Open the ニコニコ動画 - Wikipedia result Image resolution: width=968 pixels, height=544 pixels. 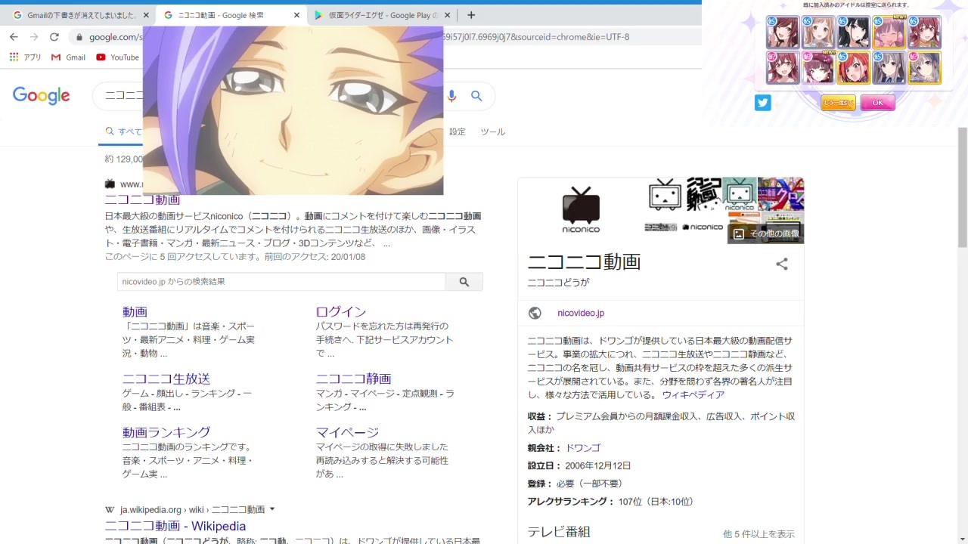coord(175,526)
